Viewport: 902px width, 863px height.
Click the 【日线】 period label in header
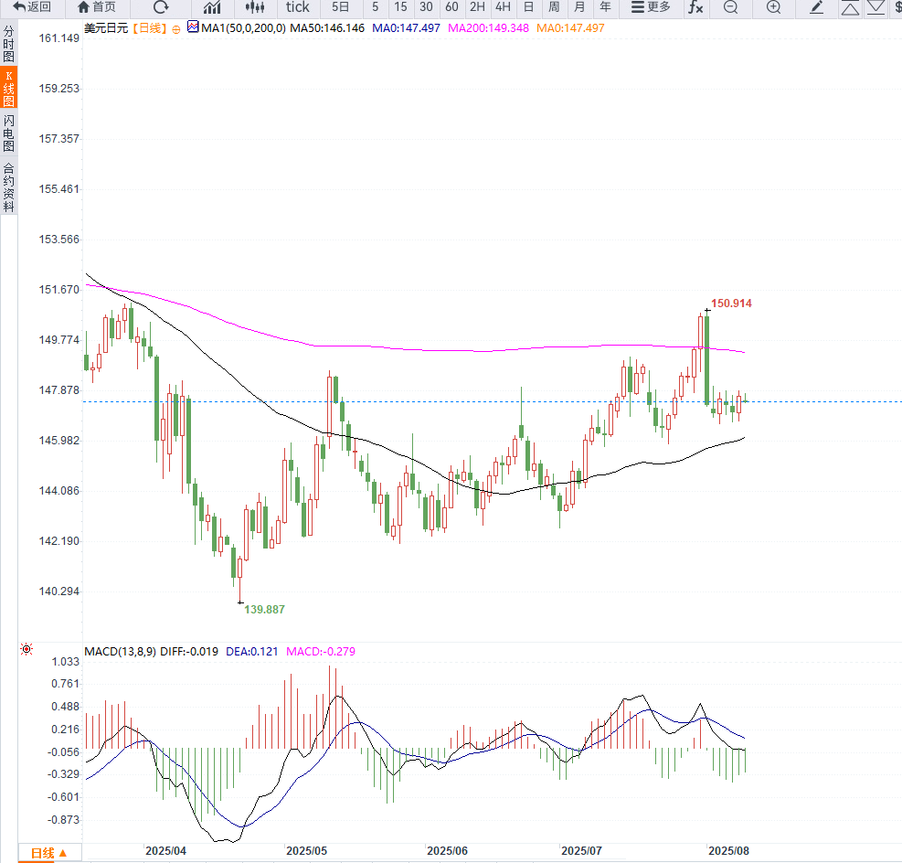(150, 28)
